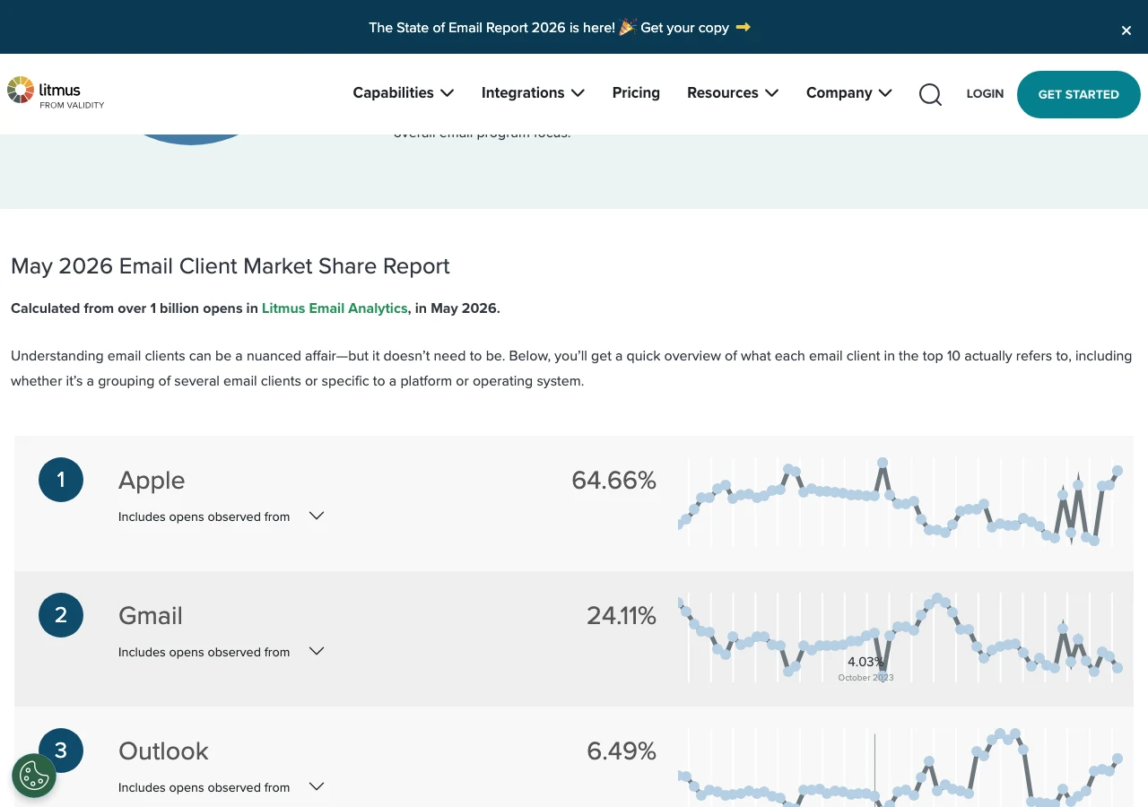Expand Gmail's included opens chevron
Screen dimensions: 1148x807
pos(317,651)
